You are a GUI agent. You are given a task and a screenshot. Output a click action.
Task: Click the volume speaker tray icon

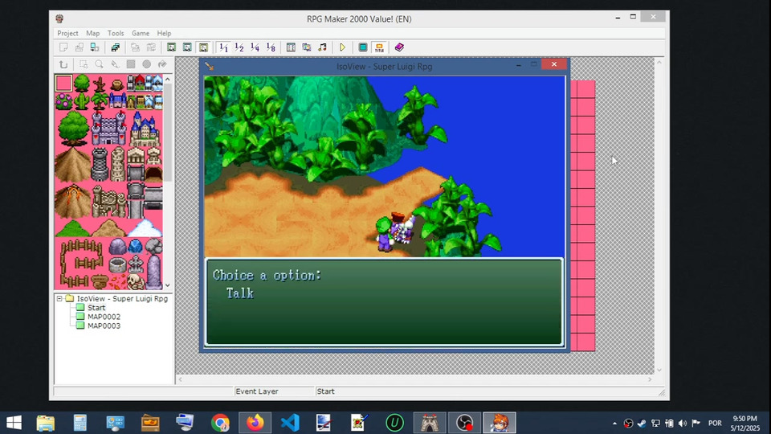(683, 424)
